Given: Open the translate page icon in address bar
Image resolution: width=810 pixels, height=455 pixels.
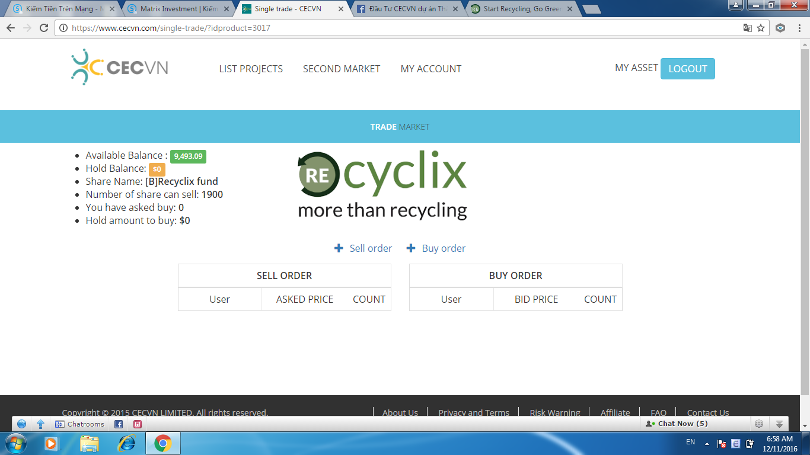Looking at the screenshot, I should point(748,28).
